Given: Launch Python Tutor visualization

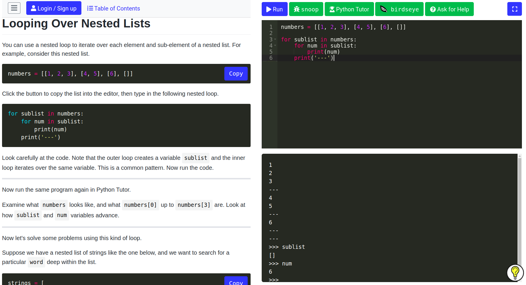Looking at the screenshot, I should pos(349,9).
